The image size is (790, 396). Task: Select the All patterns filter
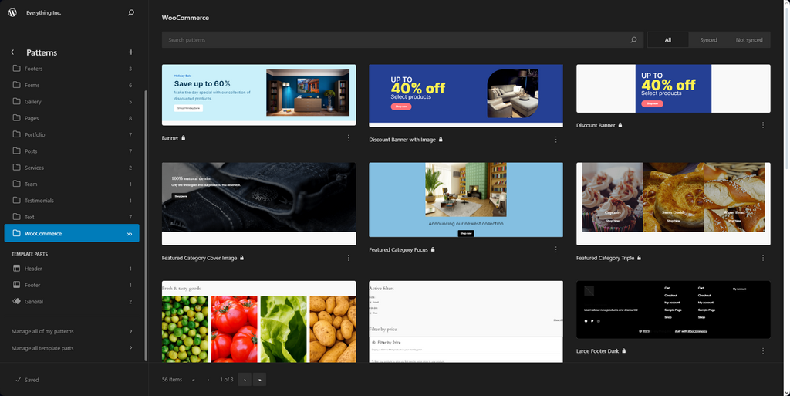tap(667, 40)
